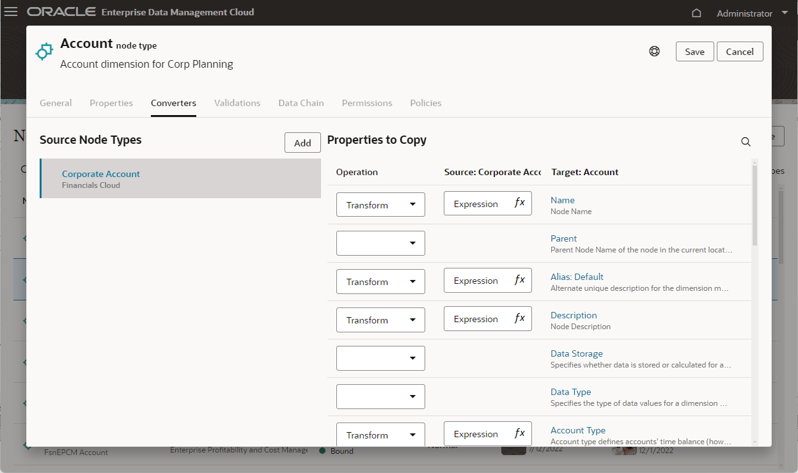Click the help lifebuoy icon
The image size is (798, 473).
654,52
